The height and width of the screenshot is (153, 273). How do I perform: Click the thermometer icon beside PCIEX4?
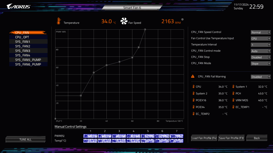[x=194, y=107]
